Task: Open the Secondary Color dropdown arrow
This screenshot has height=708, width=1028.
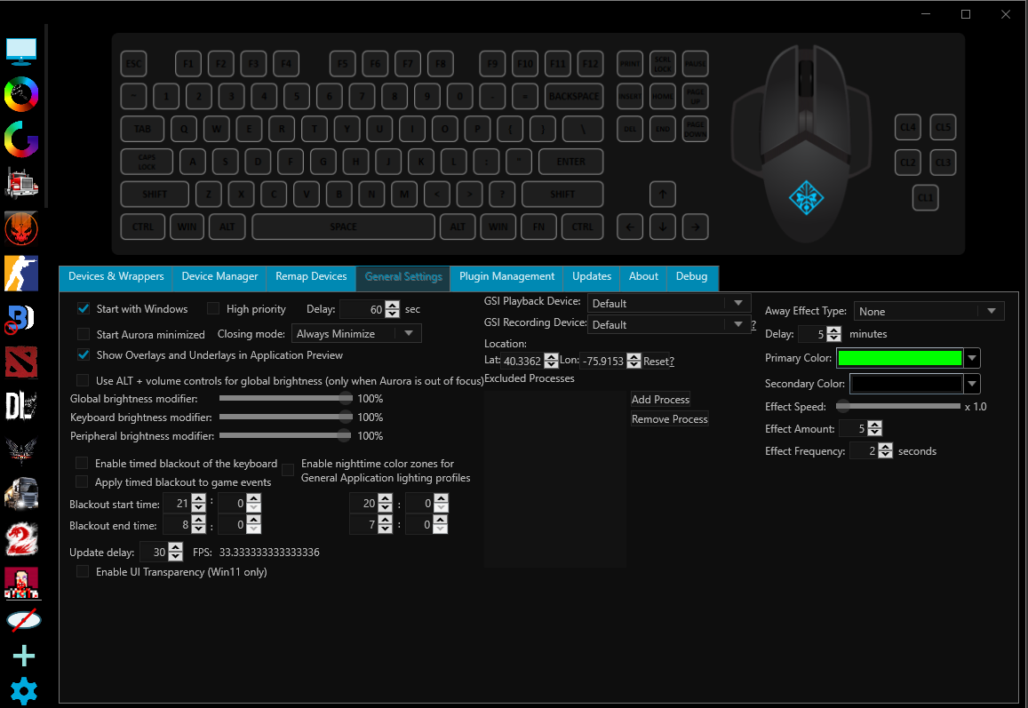Action: 972,384
